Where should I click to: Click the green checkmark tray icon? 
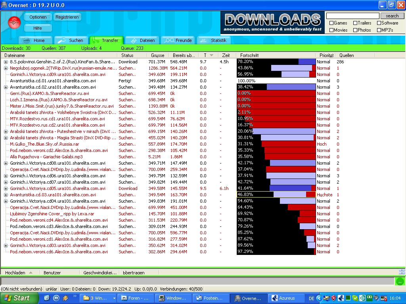(x=355, y=298)
